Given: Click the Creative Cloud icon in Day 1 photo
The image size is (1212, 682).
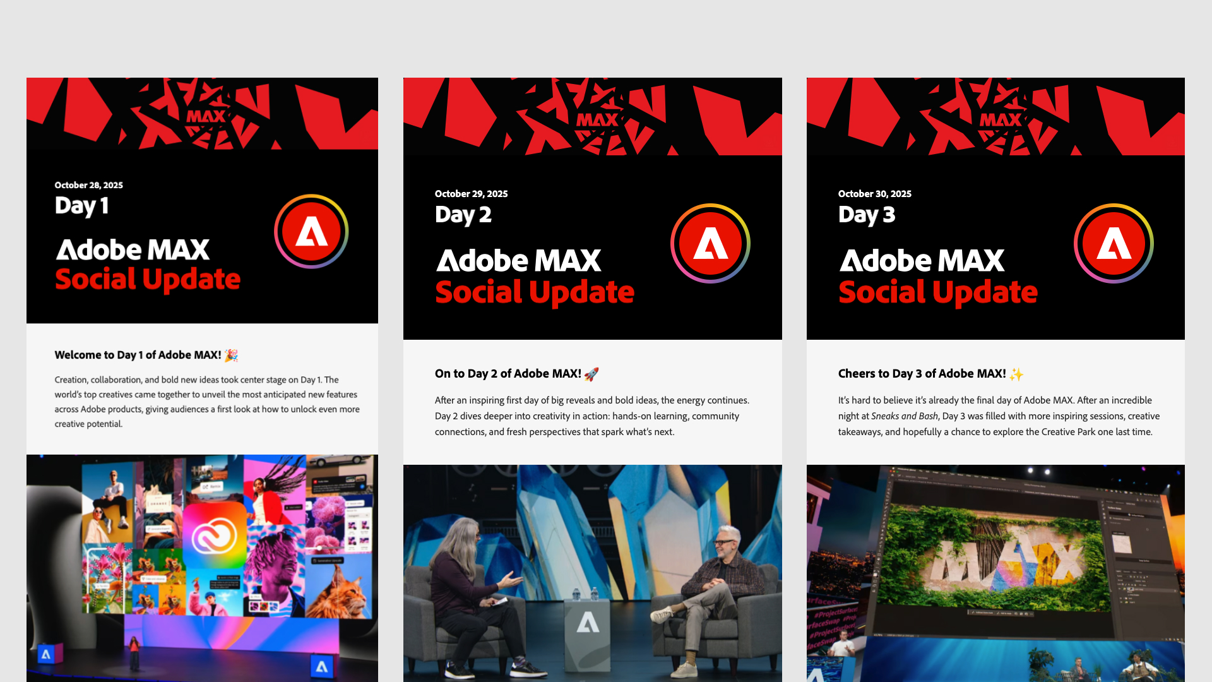Looking at the screenshot, I should (214, 535).
